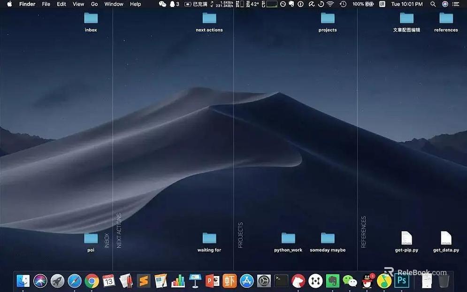Launch Evernote from the dock
The height and width of the screenshot is (292, 467).
pyautogui.click(x=333, y=281)
